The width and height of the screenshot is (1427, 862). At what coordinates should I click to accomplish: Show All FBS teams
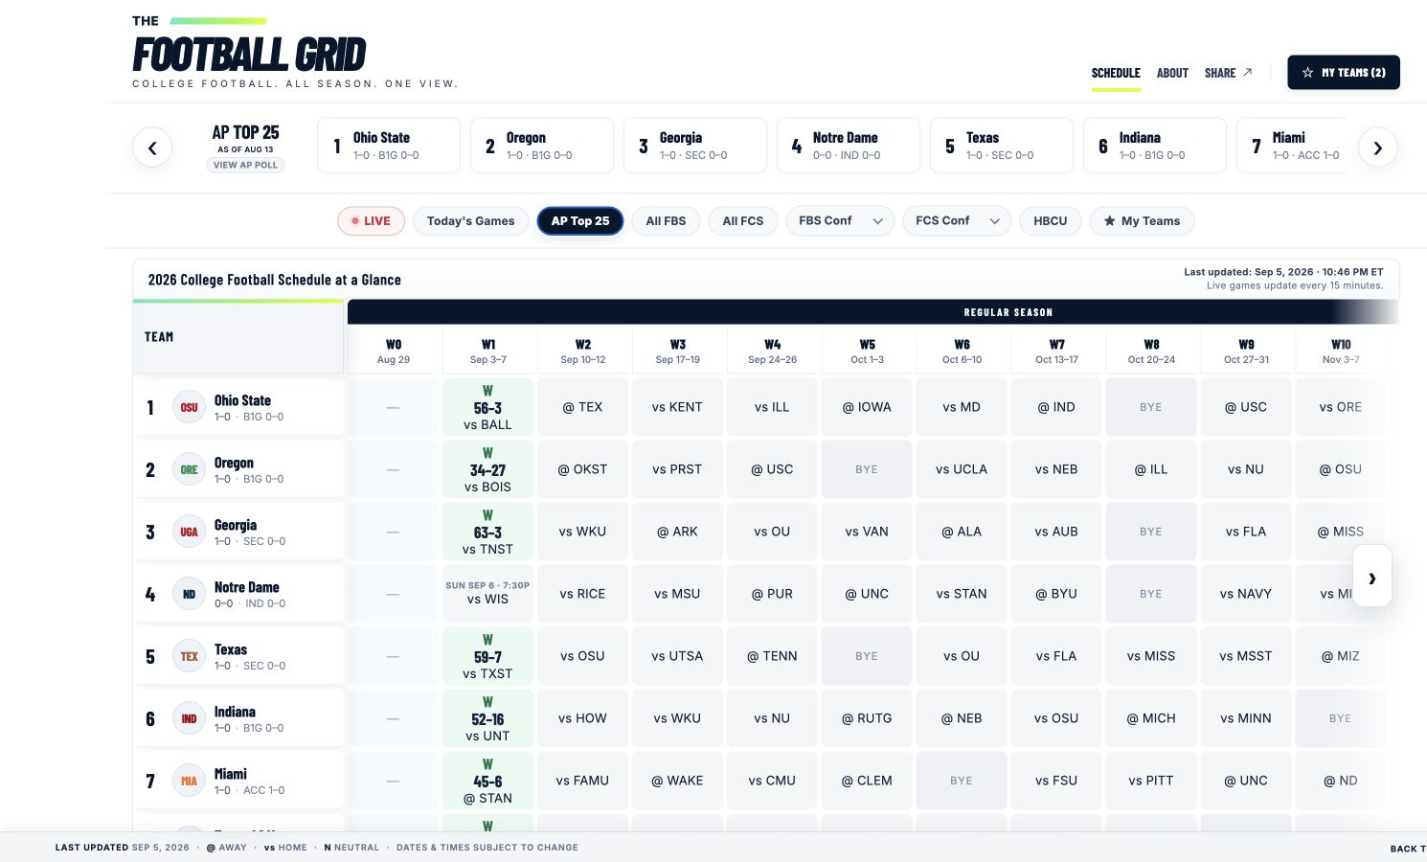click(x=666, y=221)
